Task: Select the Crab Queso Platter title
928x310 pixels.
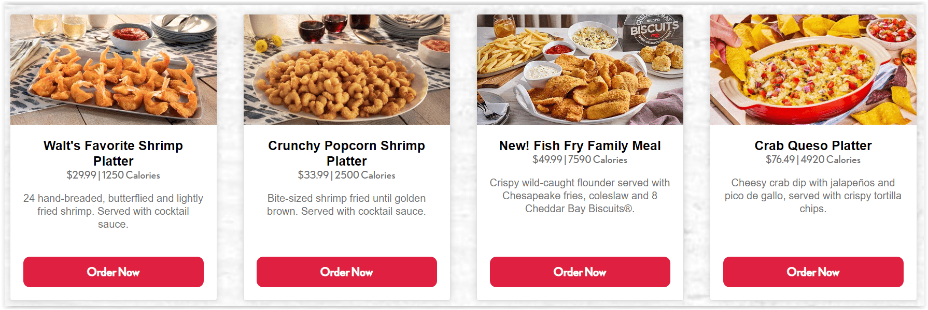Action: [813, 145]
